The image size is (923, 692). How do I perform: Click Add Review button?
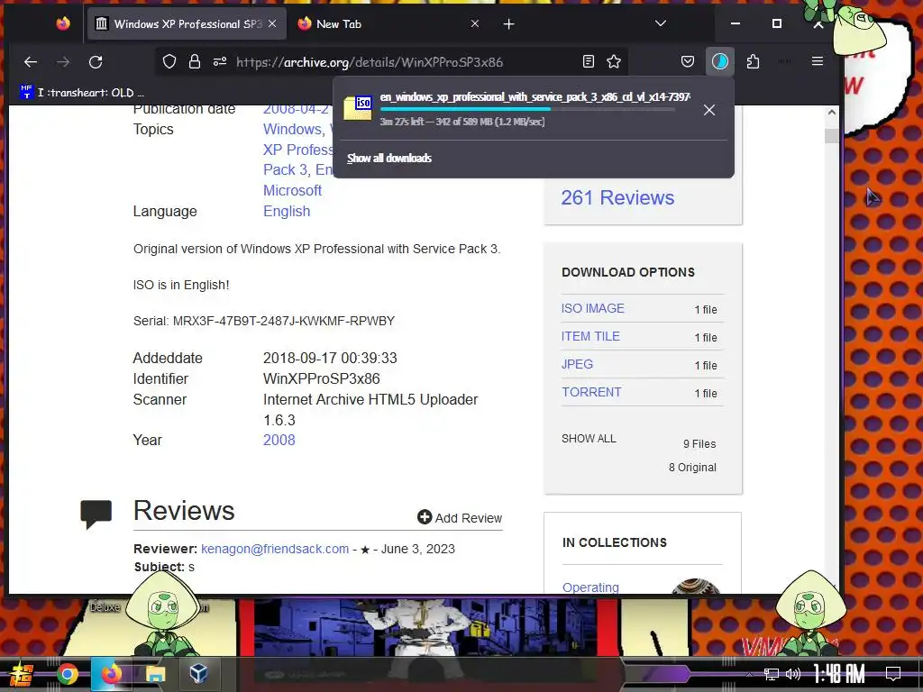[x=460, y=518]
